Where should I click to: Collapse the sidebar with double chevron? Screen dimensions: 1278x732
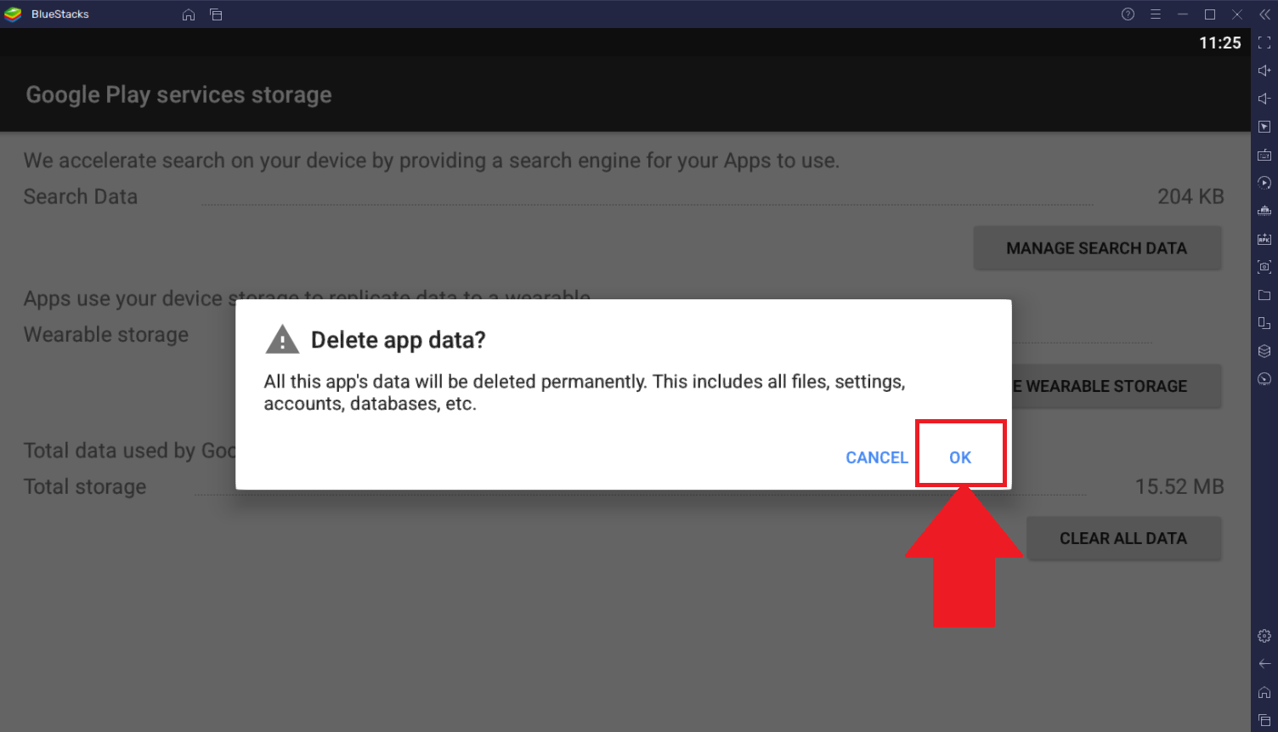pos(1264,14)
